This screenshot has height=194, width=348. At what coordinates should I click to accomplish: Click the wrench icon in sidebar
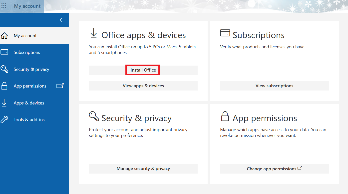coord(4,119)
